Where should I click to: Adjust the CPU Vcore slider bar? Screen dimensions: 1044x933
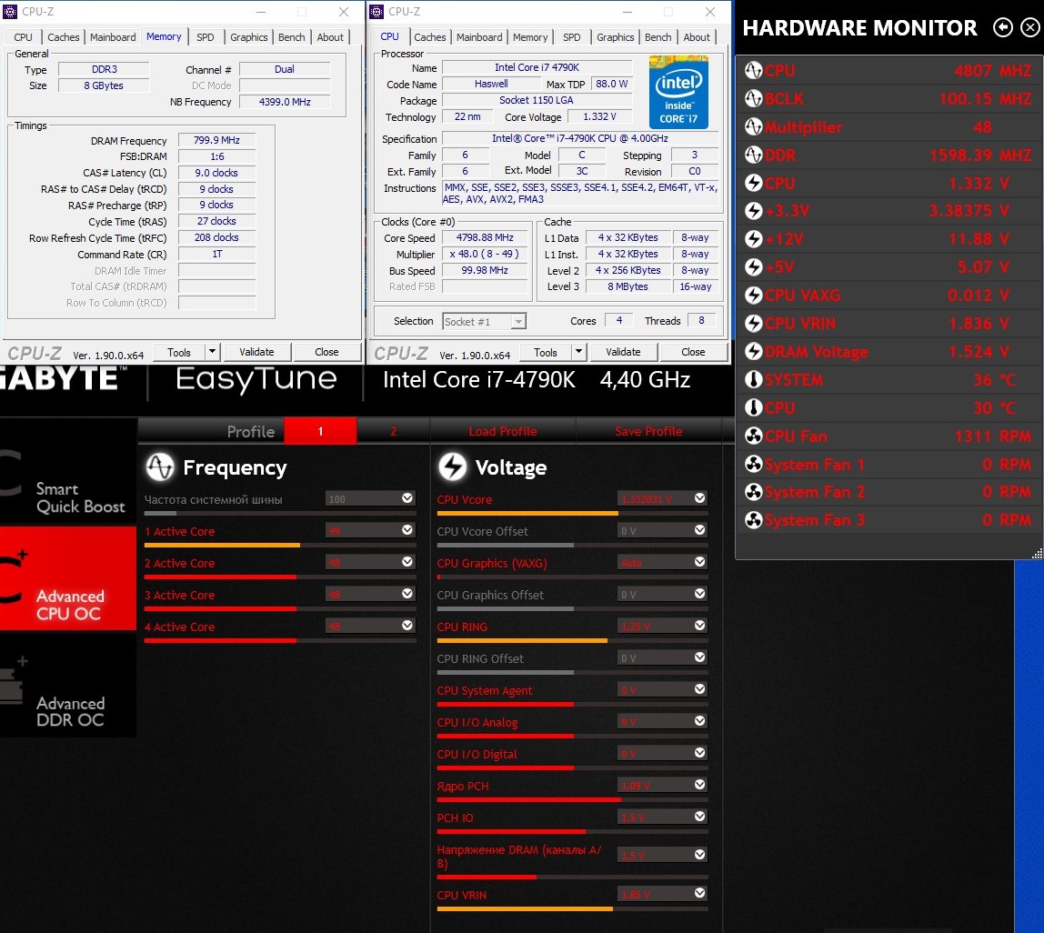(573, 513)
